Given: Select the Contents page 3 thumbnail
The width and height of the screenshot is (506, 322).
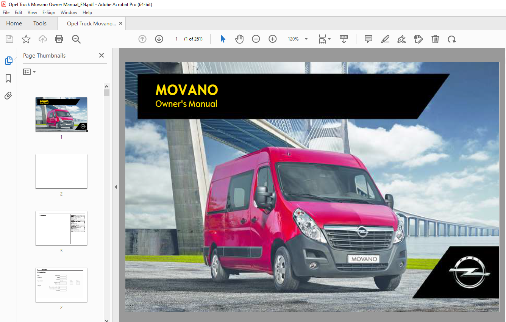Looking at the screenshot, I should (x=61, y=228).
